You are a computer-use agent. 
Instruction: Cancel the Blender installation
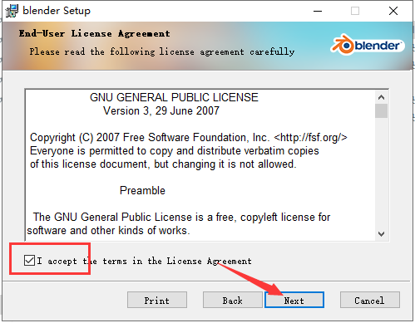[x=370, y=300]
